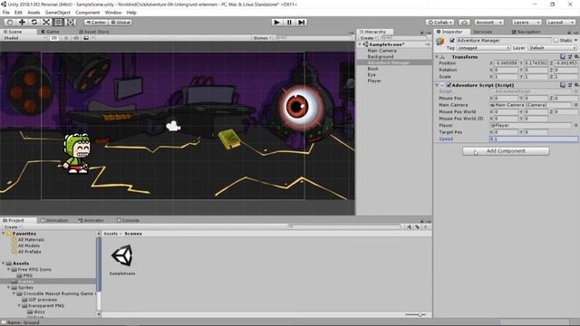
Task: Pause the game preview
Action: (289, 22)
